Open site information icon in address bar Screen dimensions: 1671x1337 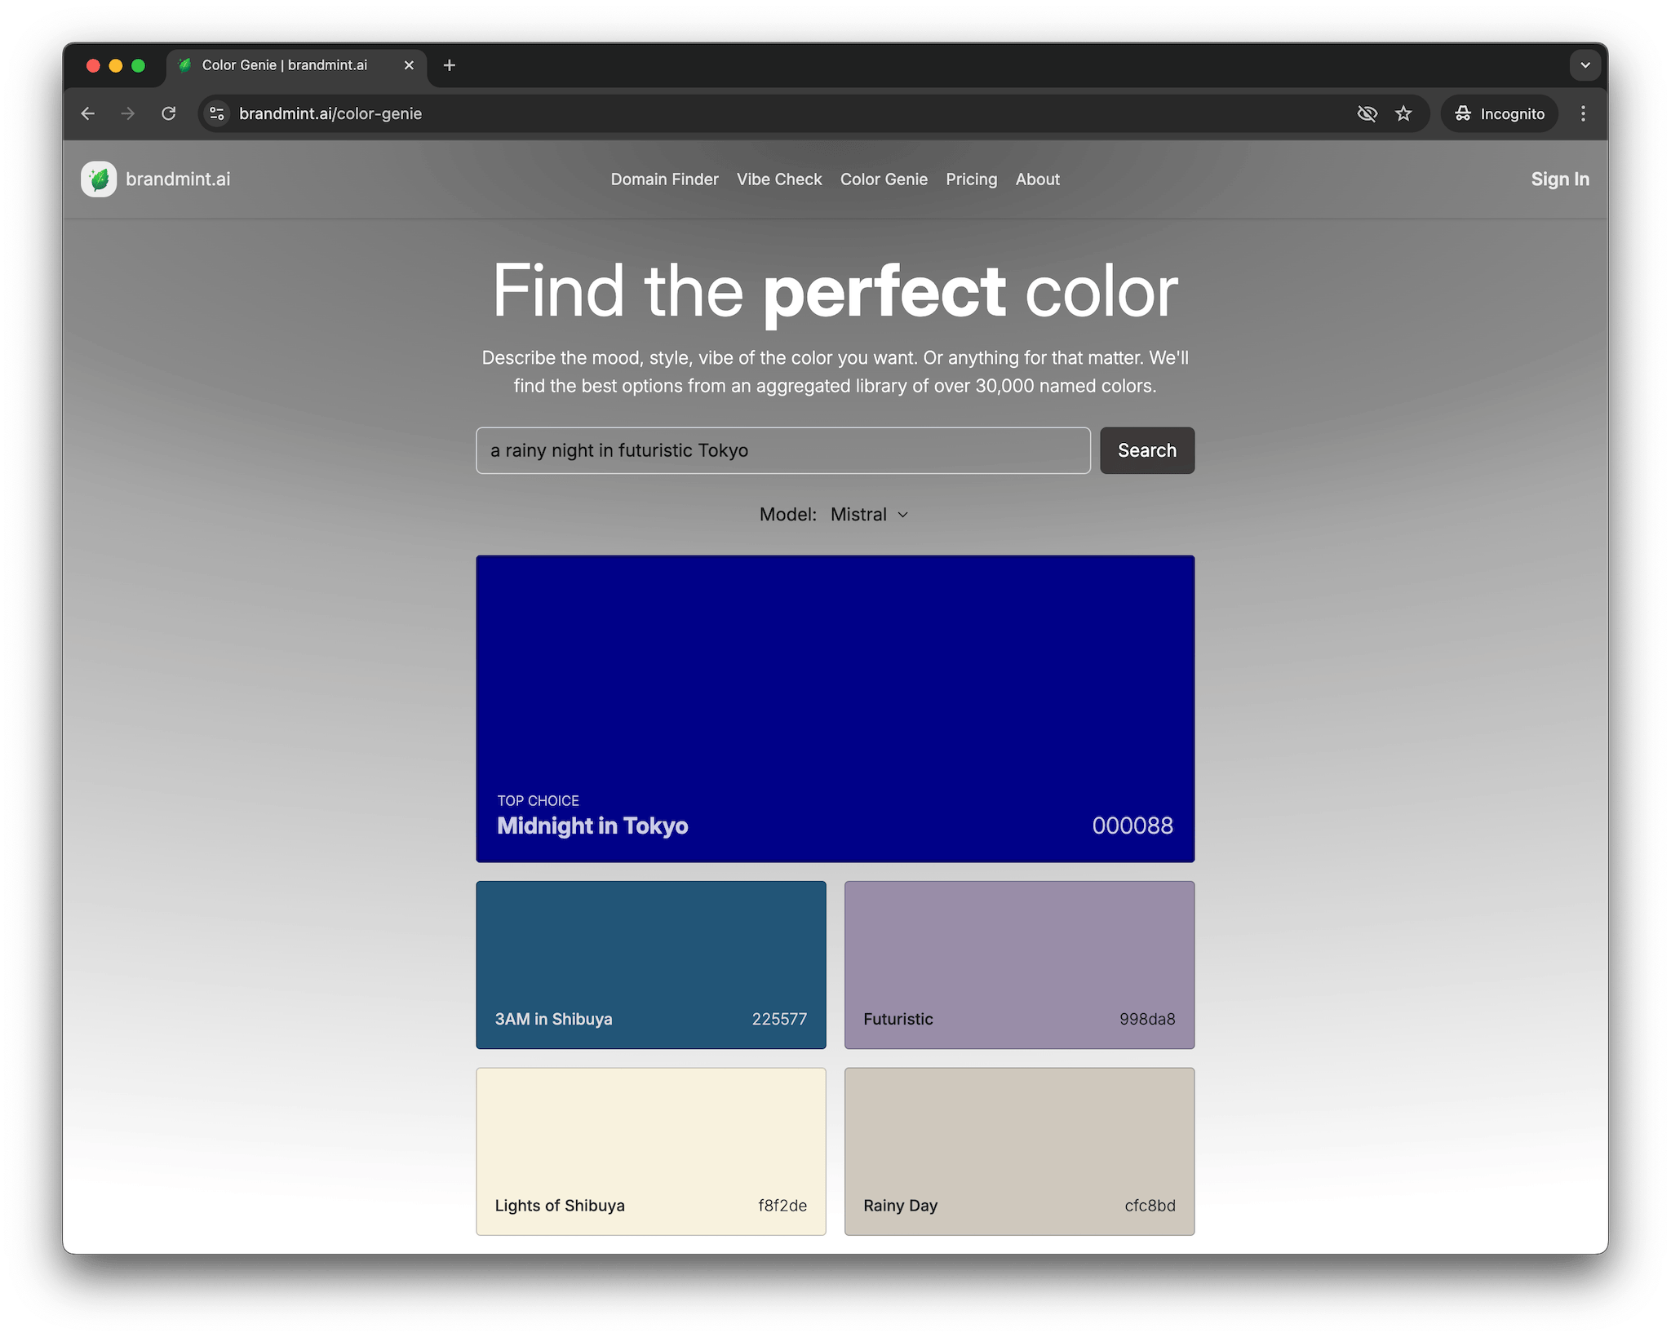click(x=217, y=113)
